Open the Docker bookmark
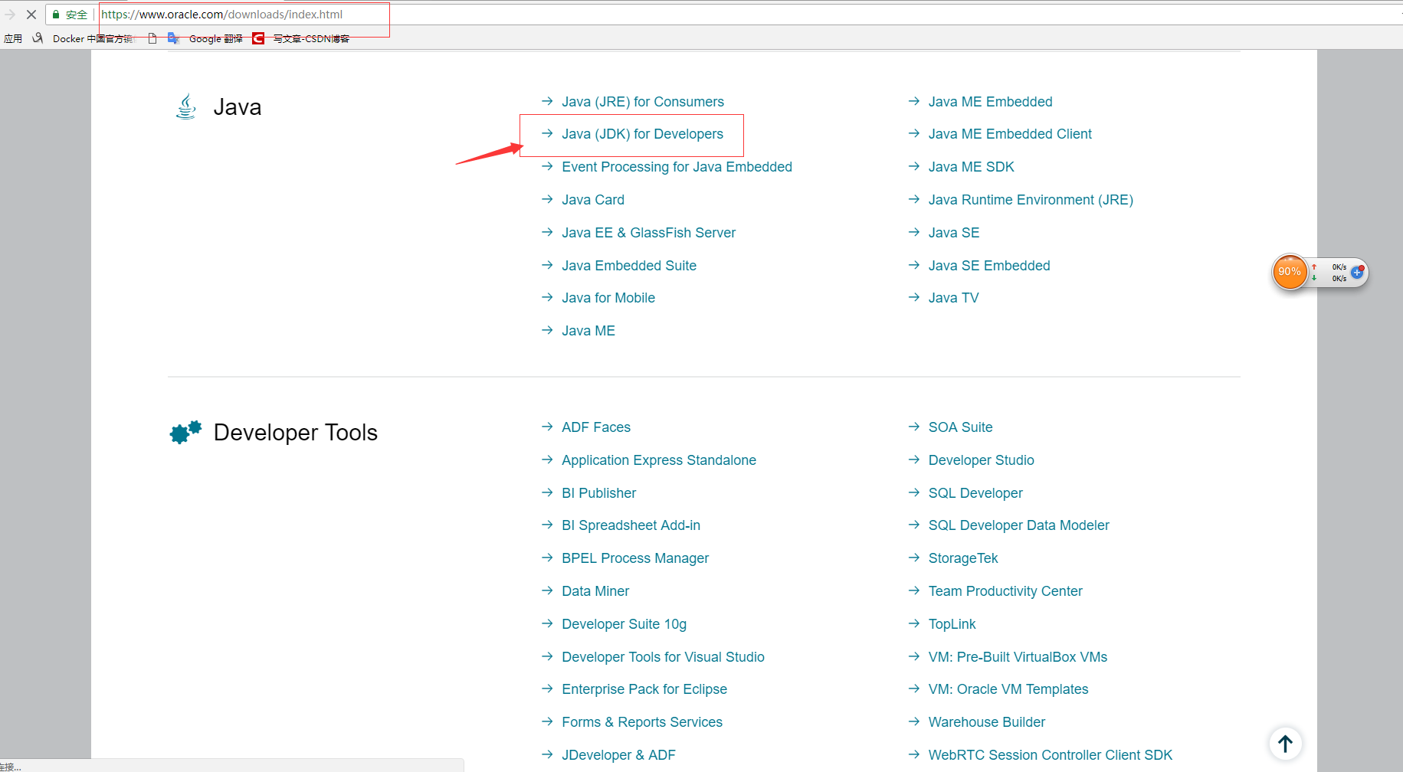This screenshot has height=772, width=1403. click(x=85, y=38)
